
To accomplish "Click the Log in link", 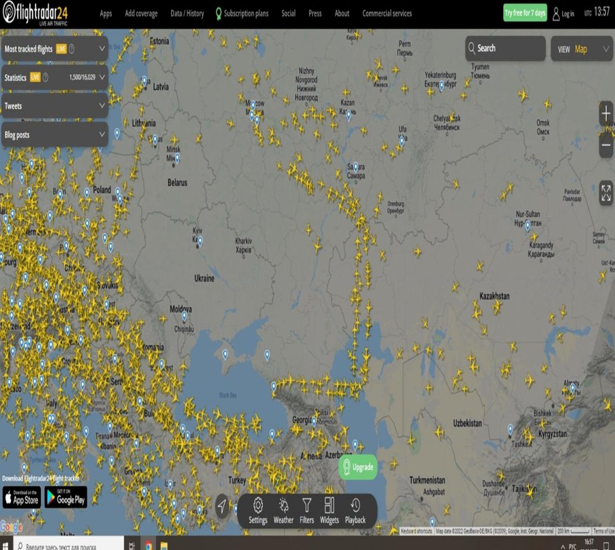I will tap(563, 14).
